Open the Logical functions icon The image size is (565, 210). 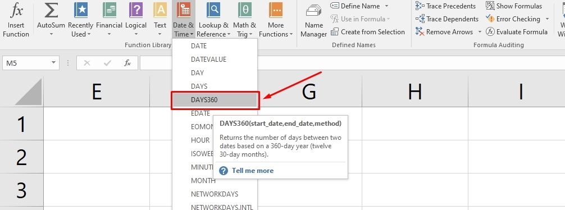click(136, 11)
